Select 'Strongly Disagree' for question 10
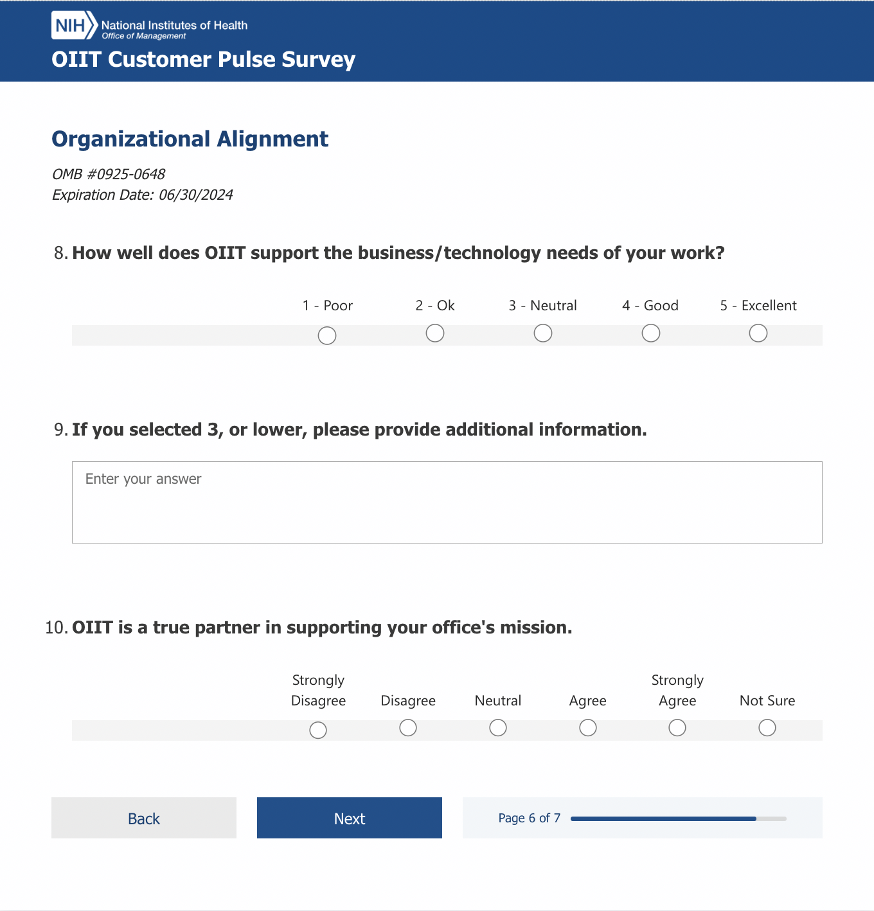 (318, 730)
